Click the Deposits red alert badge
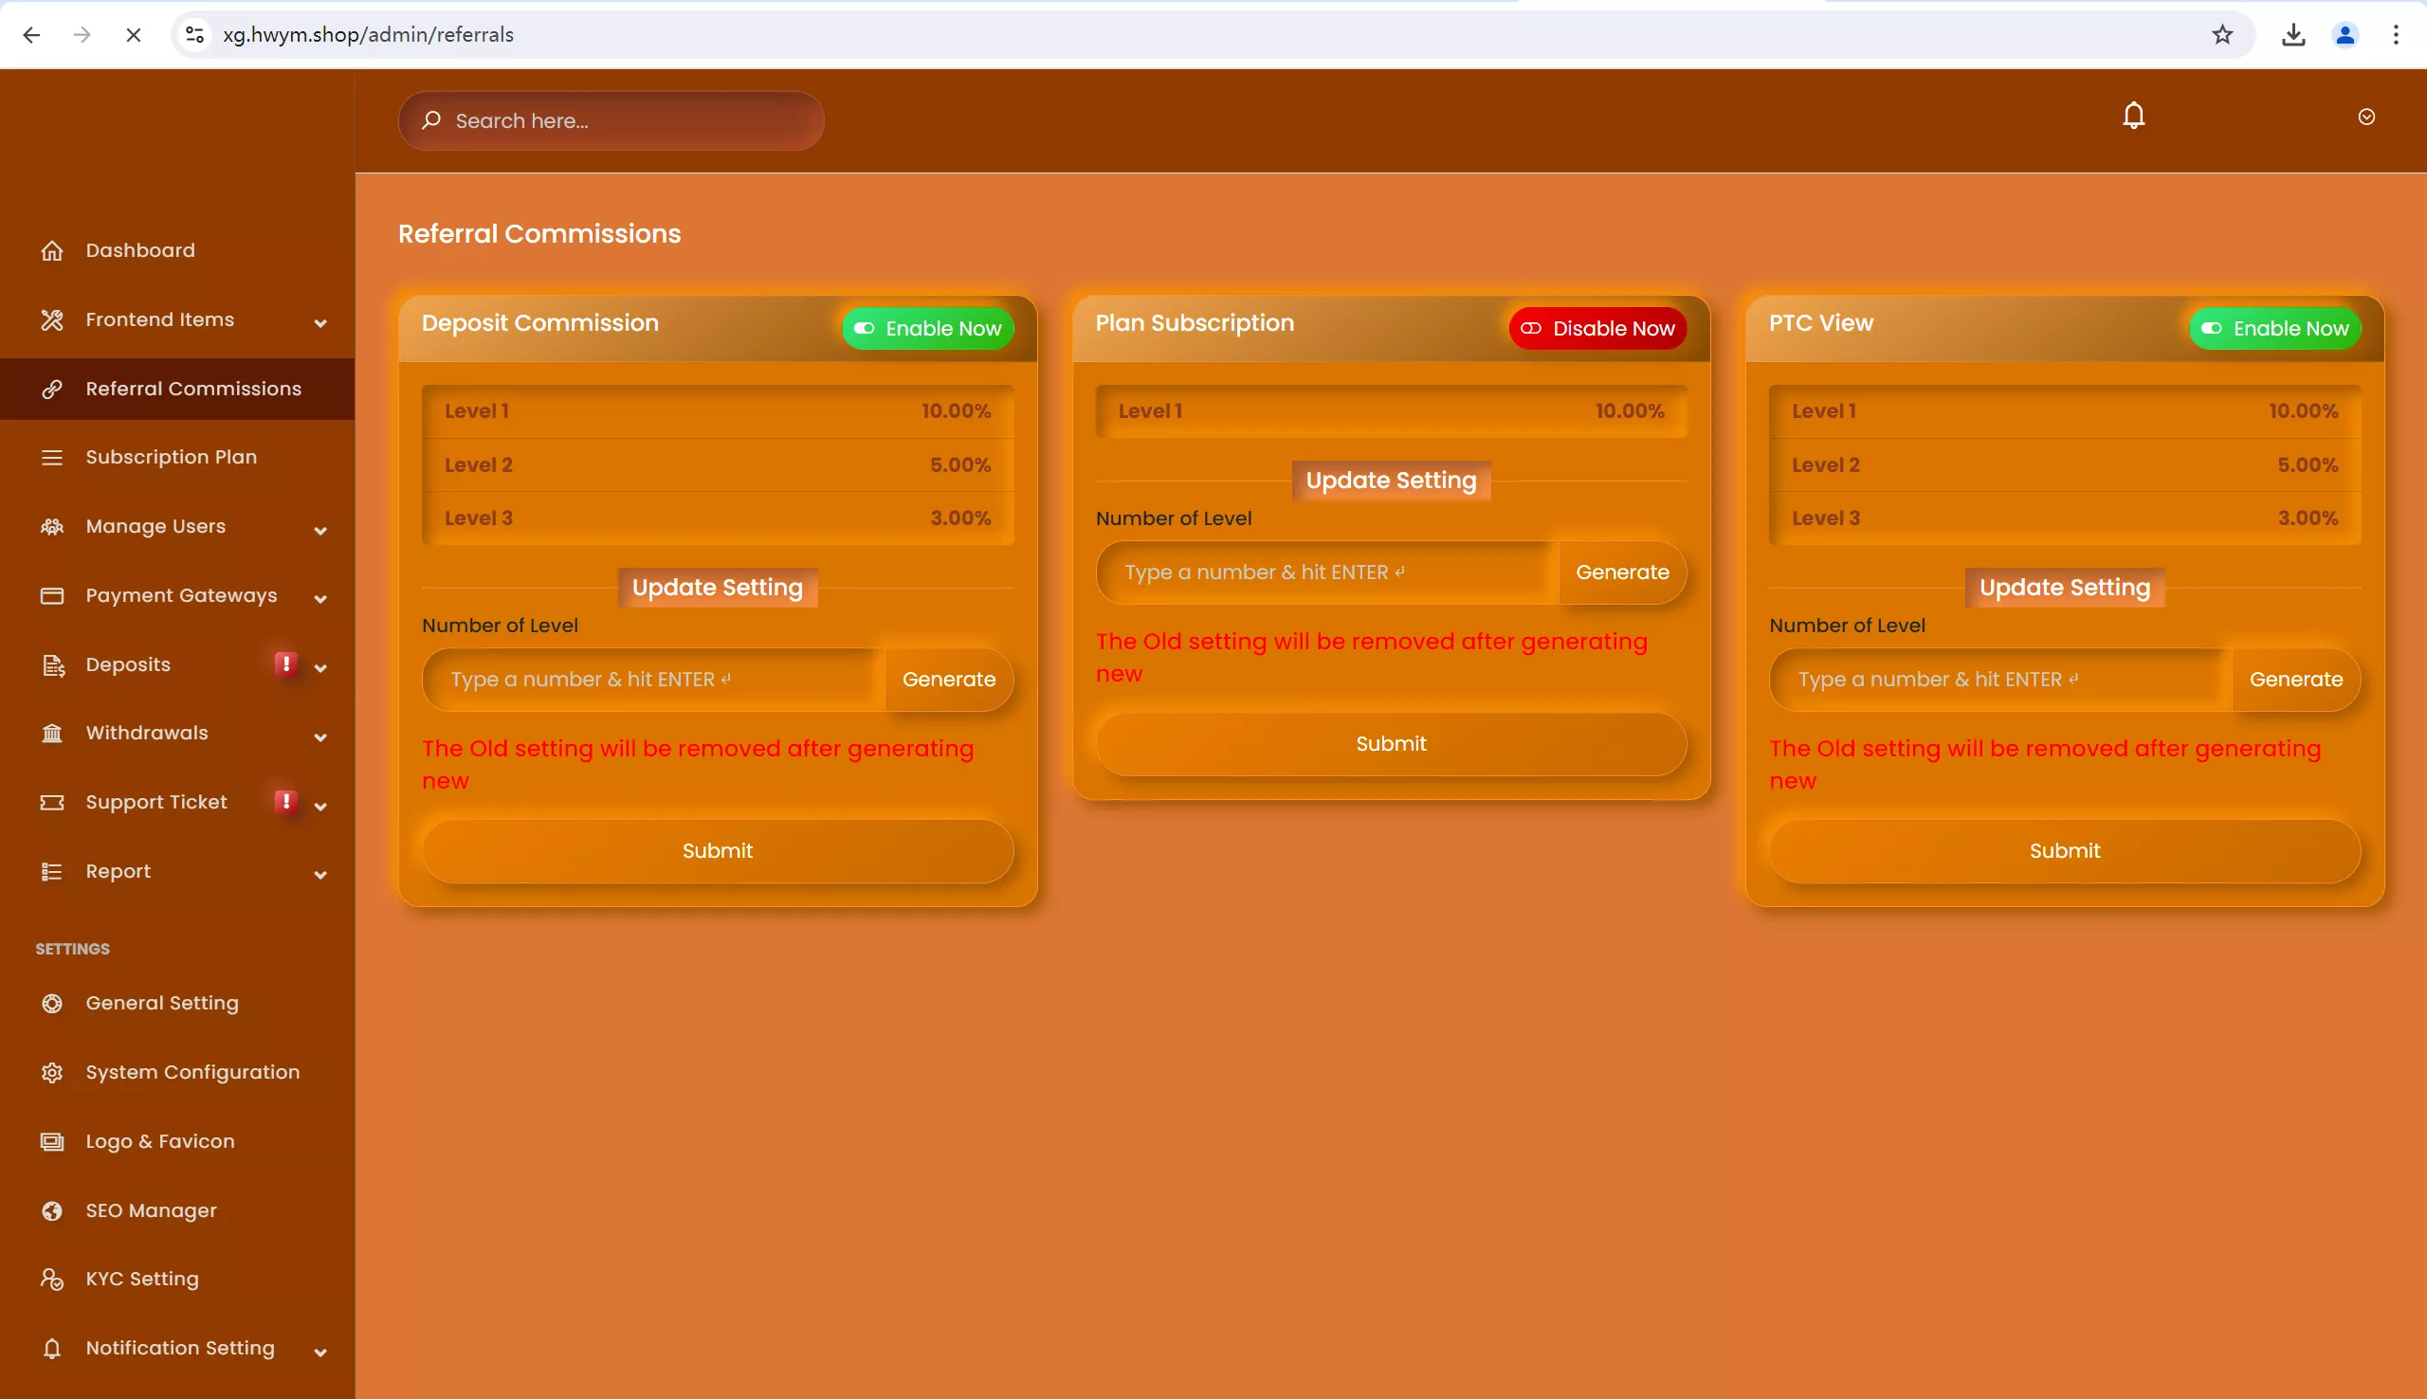This screenshot has width=2427, height=1399. (x=285, y=663)
